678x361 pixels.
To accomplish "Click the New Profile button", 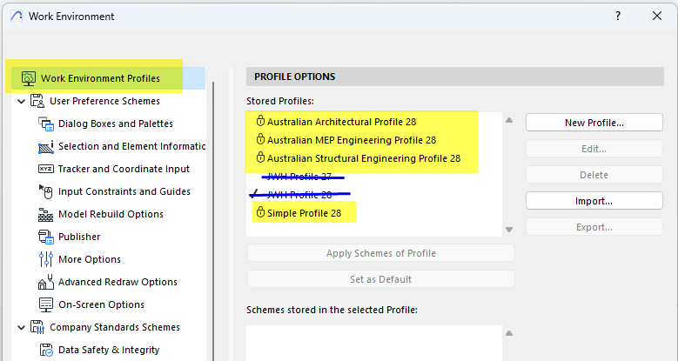I will [x=594, y=123].
